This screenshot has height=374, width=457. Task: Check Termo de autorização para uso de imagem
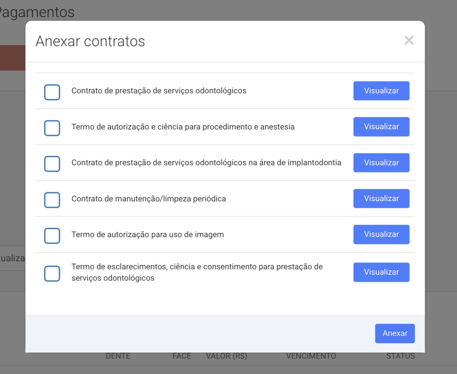pyautogui.click(x=52, y=236)
